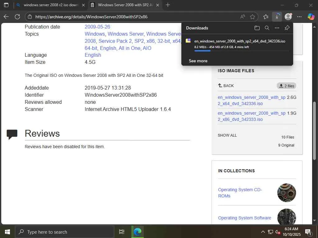The width and height of the screenshot is (318, 238).
Task: Open Edge Settings and more menu
Action: (299, 17)
